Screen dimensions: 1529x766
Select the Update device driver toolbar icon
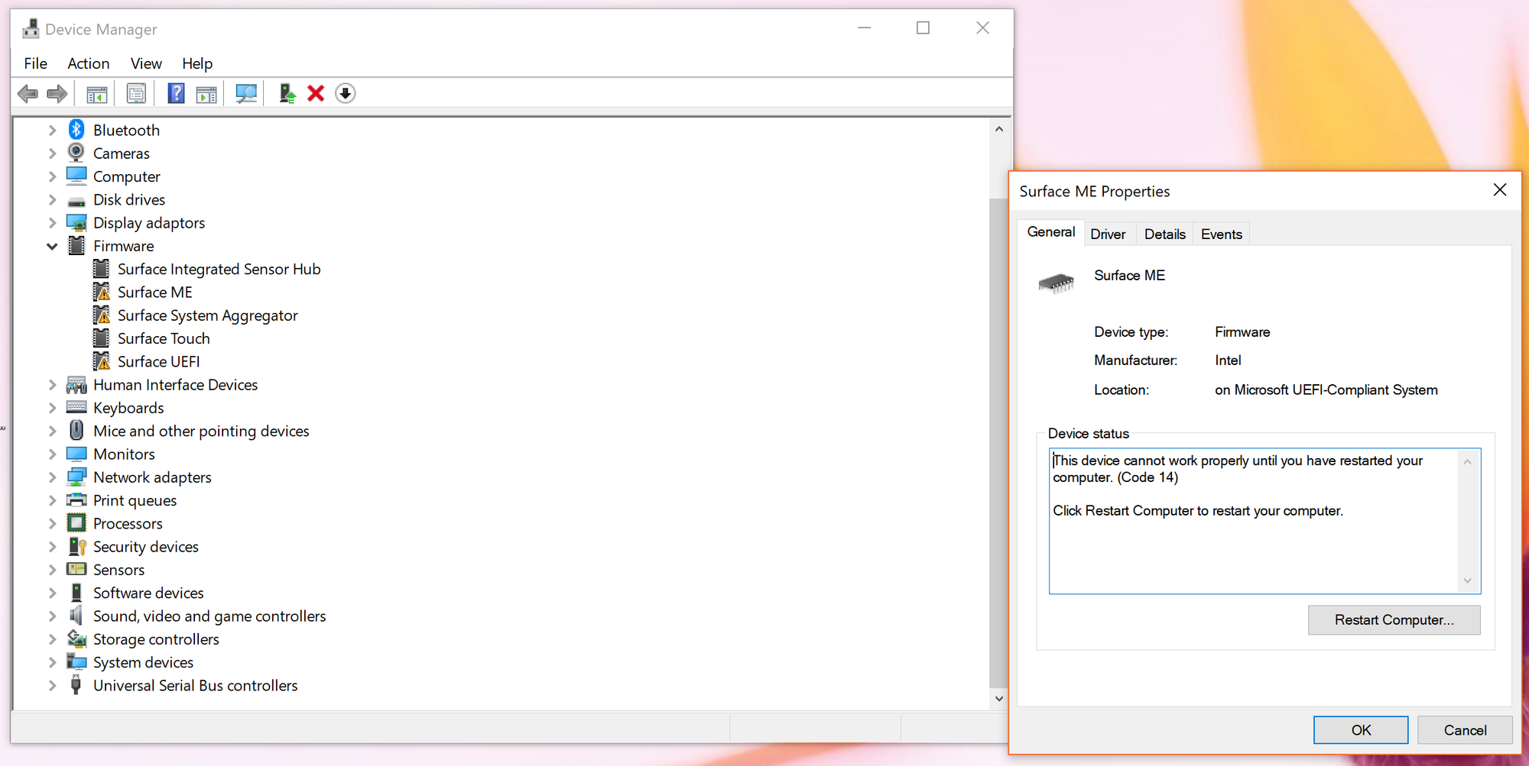click(x=287, y=93)
